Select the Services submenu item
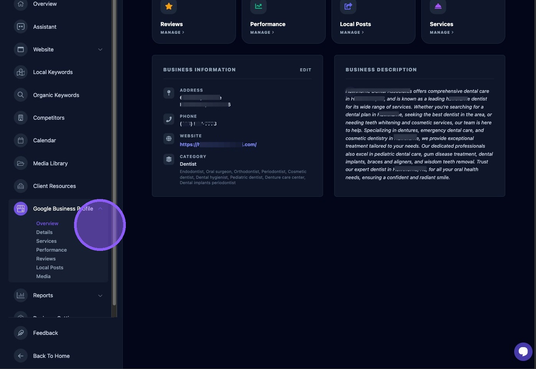536x369 pixels. pos(46,241)
